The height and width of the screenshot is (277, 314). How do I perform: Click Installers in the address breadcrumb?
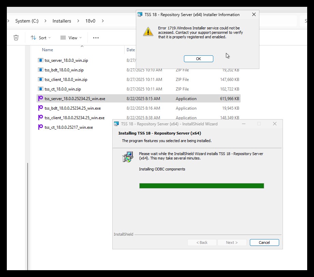coord(62,21)
